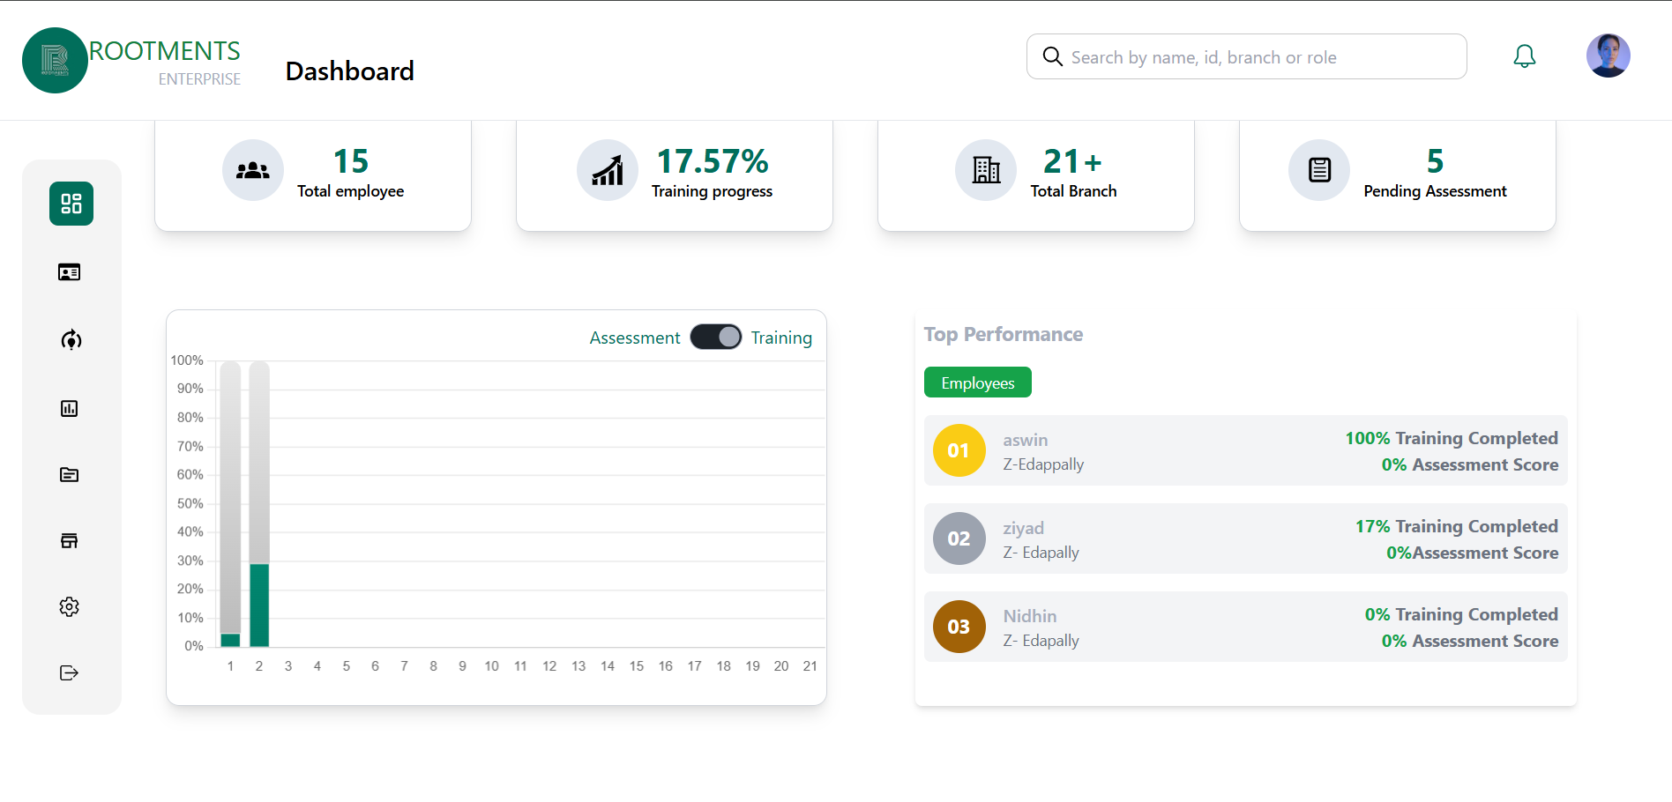This screenshot has width=1672, height=802.
Task: Click the bar for branch 2 in chart
Action: coord(259,504)
